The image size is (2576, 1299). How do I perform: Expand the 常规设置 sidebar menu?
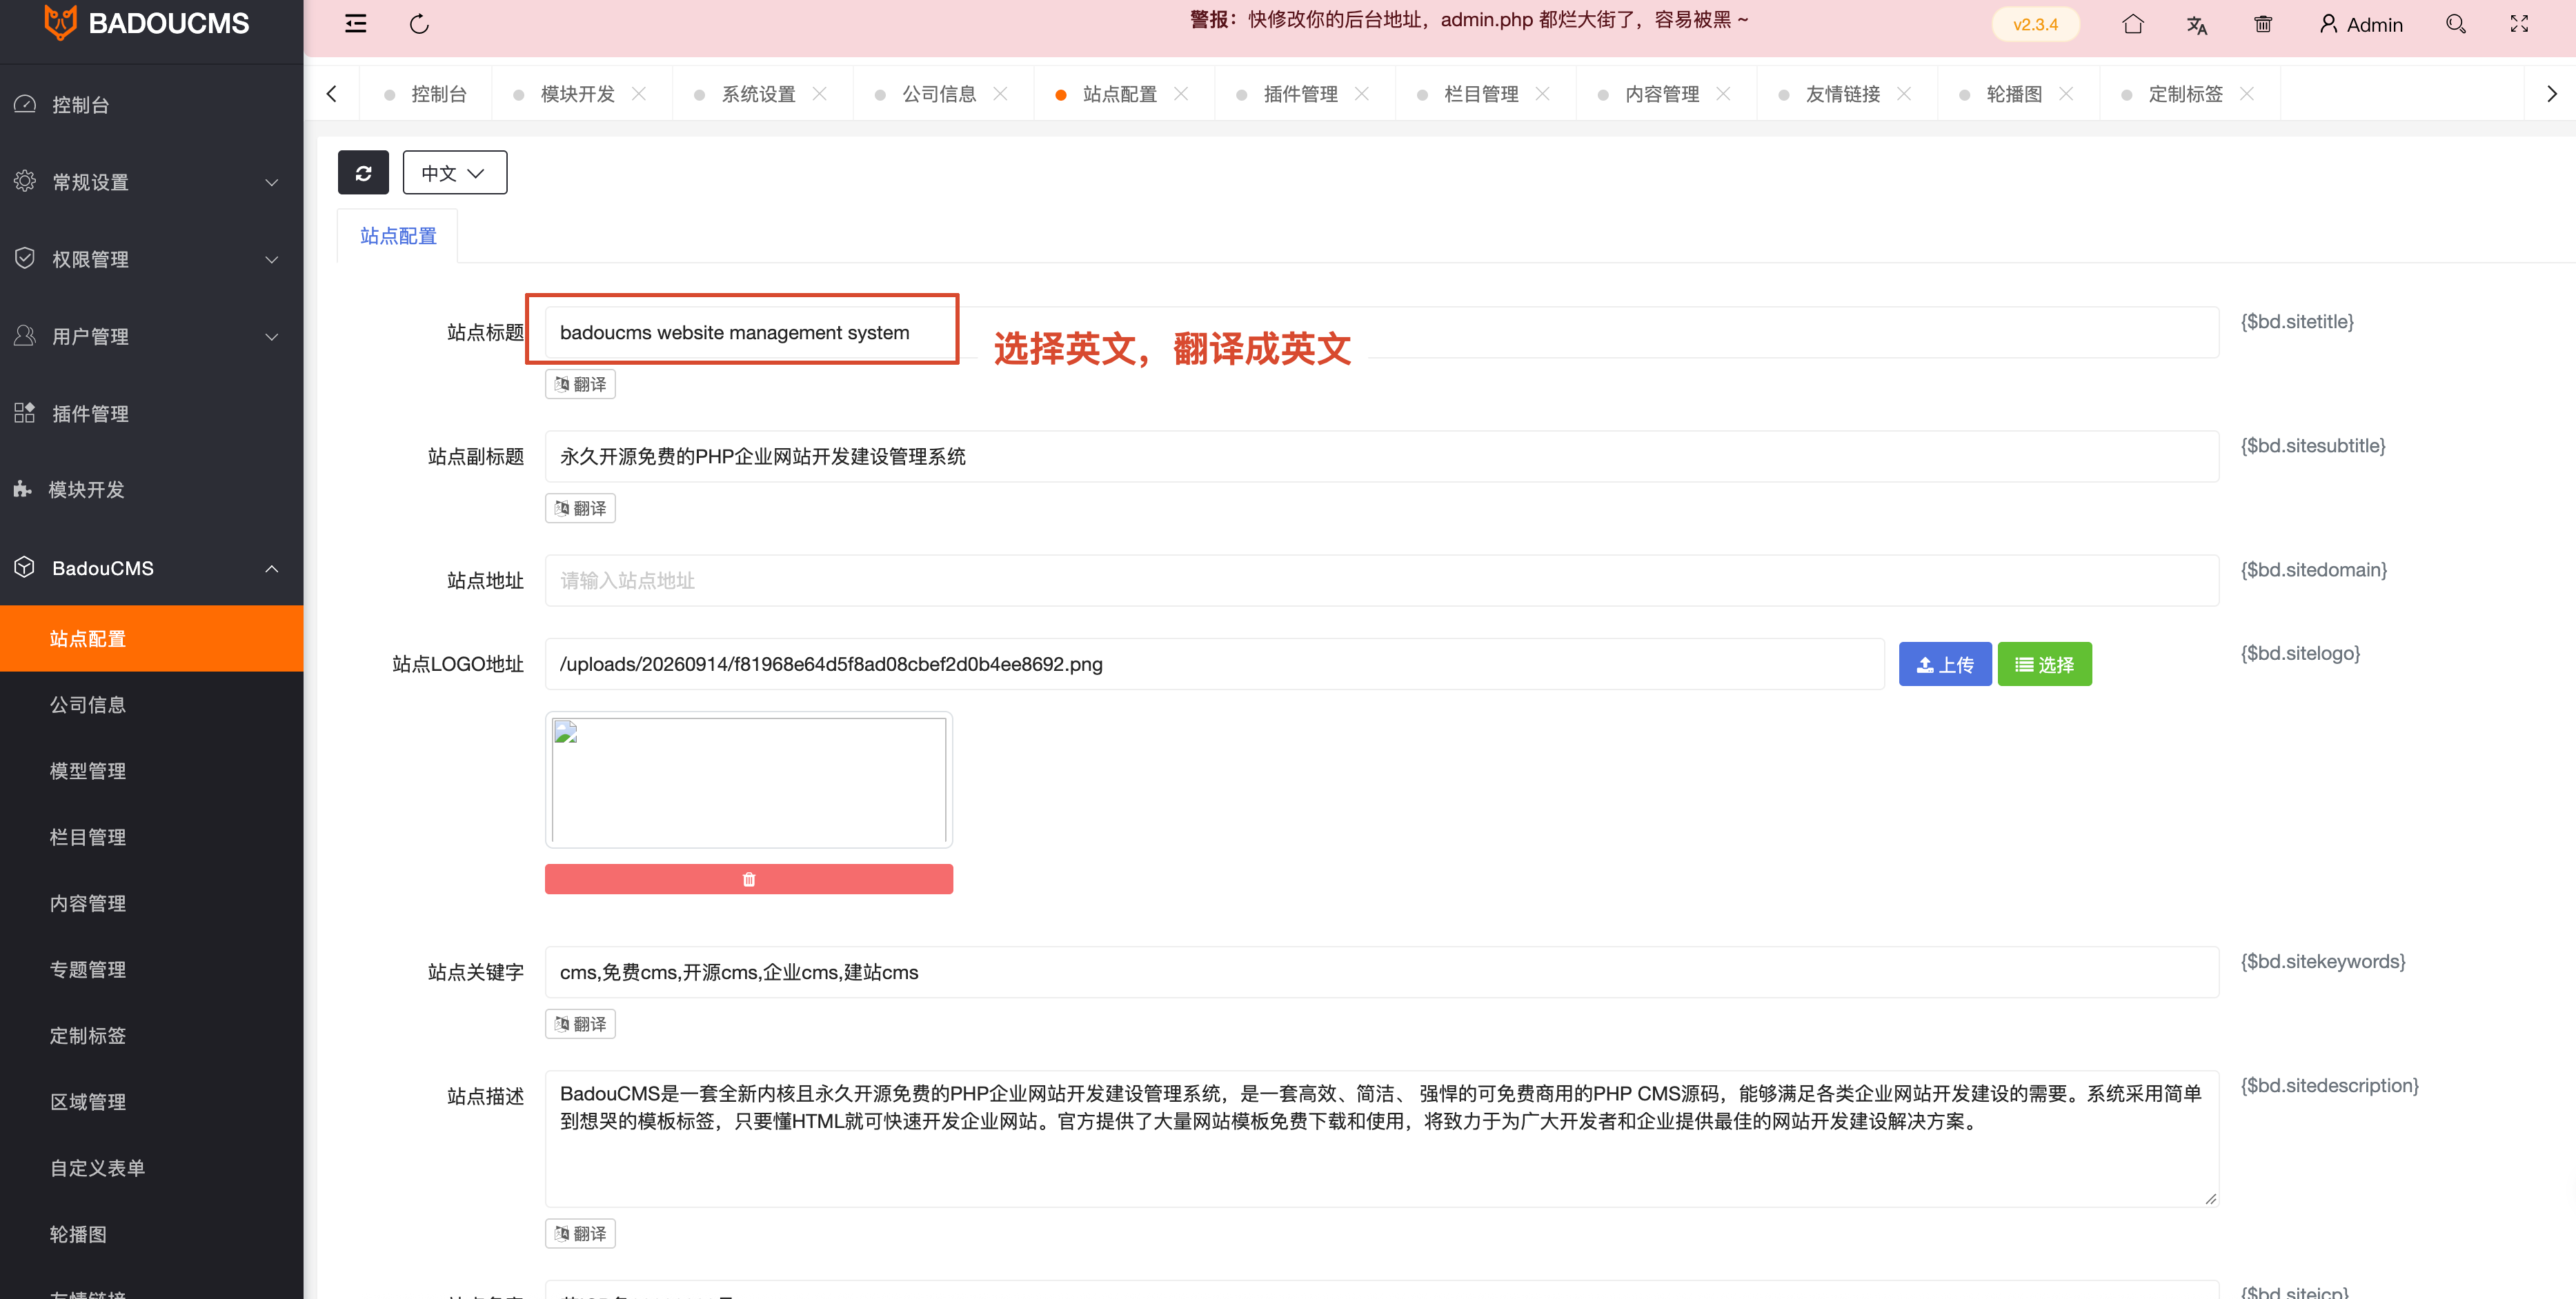coord(152,182)
